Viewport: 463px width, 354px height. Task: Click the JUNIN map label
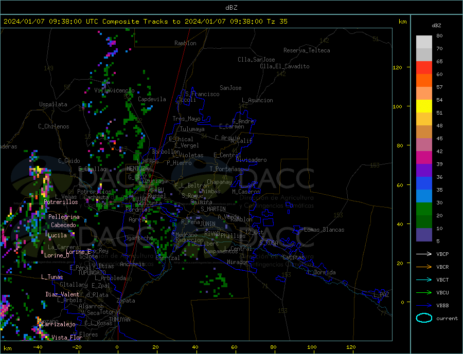coord(208,224)
